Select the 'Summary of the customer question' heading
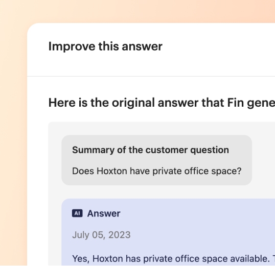This screenshot has height=266, width=275. coord(150,150)
